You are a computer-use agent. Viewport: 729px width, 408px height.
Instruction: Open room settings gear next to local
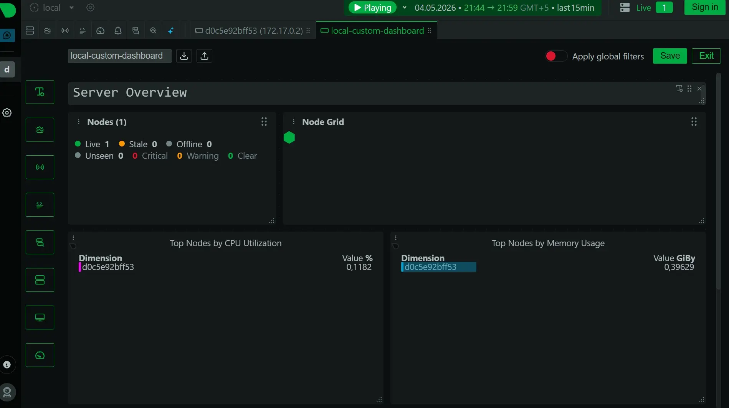click(x=90, y=8)
